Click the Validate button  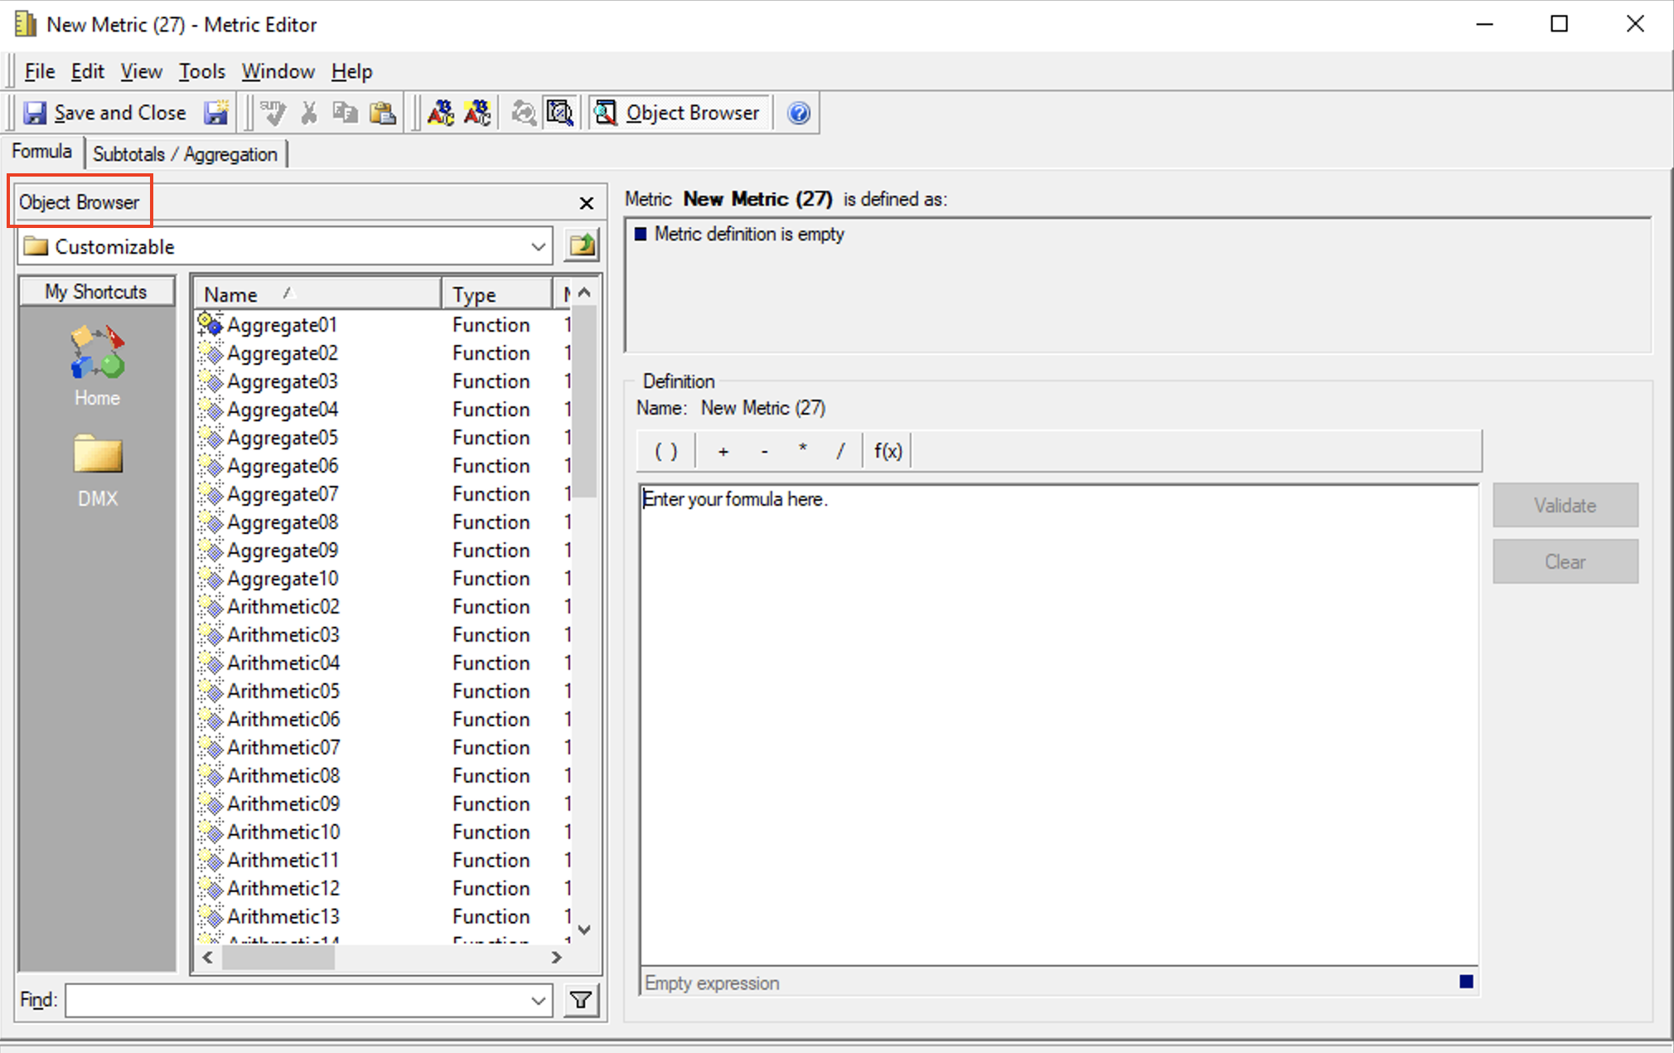[x=1565, y=505]
